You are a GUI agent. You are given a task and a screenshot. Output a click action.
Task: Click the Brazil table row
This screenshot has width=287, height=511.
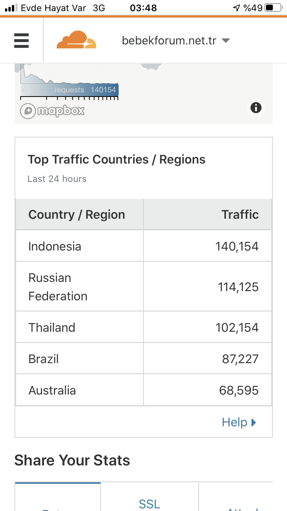point(143,359)
